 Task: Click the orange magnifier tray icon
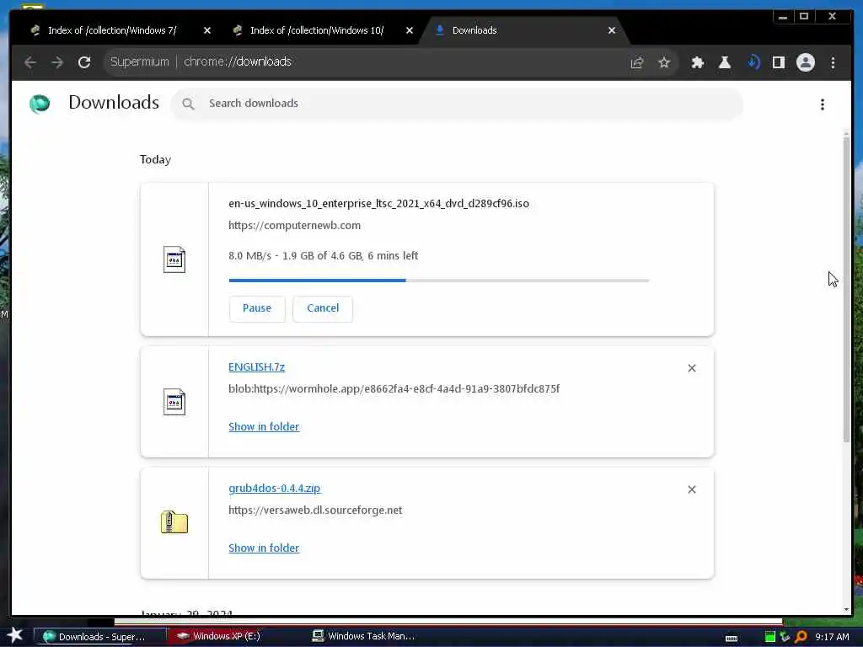pos(801,637)
